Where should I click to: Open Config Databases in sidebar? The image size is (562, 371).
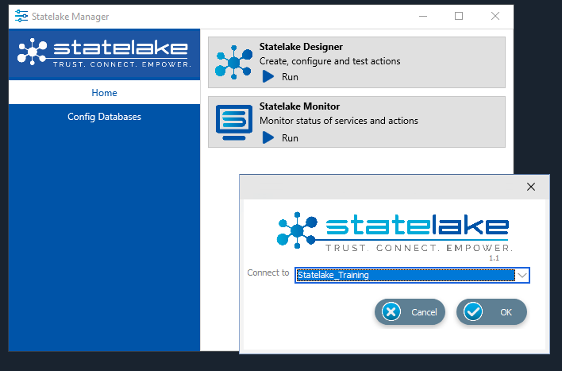[104, 117]
